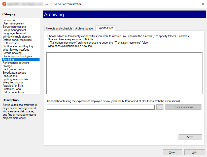This screenshot has width=207, height=157.
Task: Select the Storage category
Action: (x=8, y=66)
